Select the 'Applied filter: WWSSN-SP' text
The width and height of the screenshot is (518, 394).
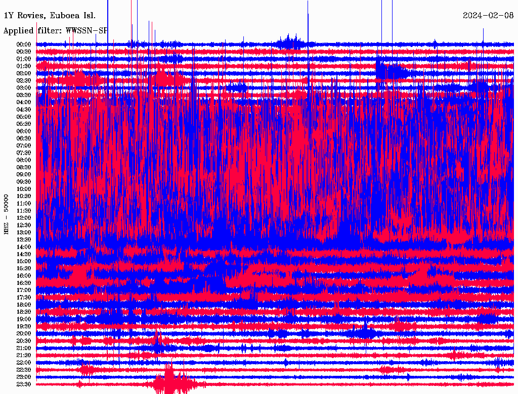click(x=55, y=30)
